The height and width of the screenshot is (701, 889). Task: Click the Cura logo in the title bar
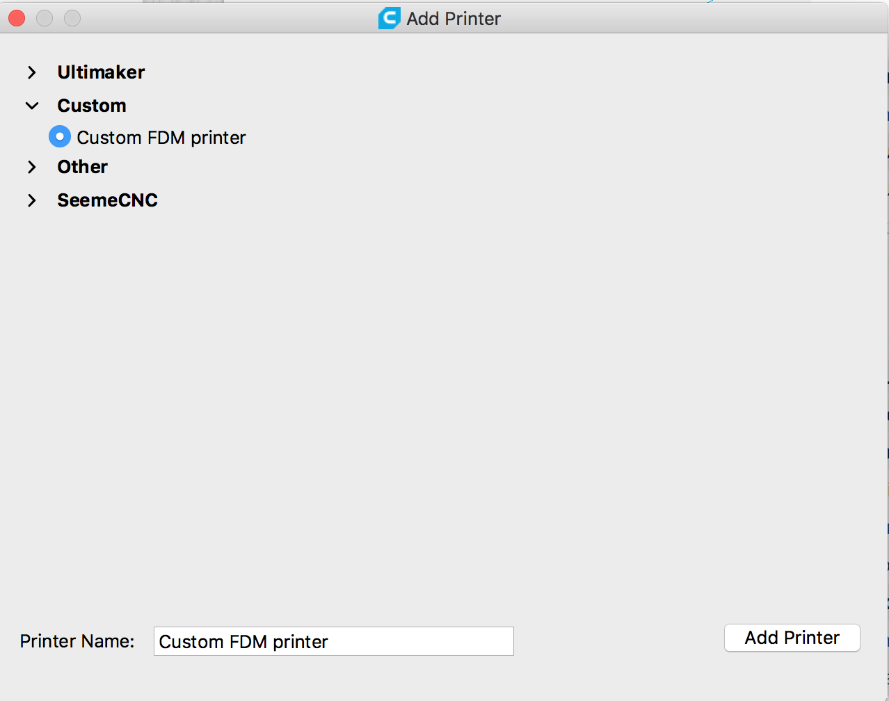pyautogui.click(x=389, y=18)
